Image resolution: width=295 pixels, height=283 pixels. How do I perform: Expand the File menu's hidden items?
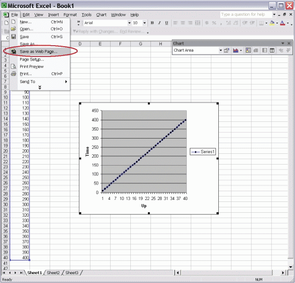pyautogui.click(x=40, y=87)
